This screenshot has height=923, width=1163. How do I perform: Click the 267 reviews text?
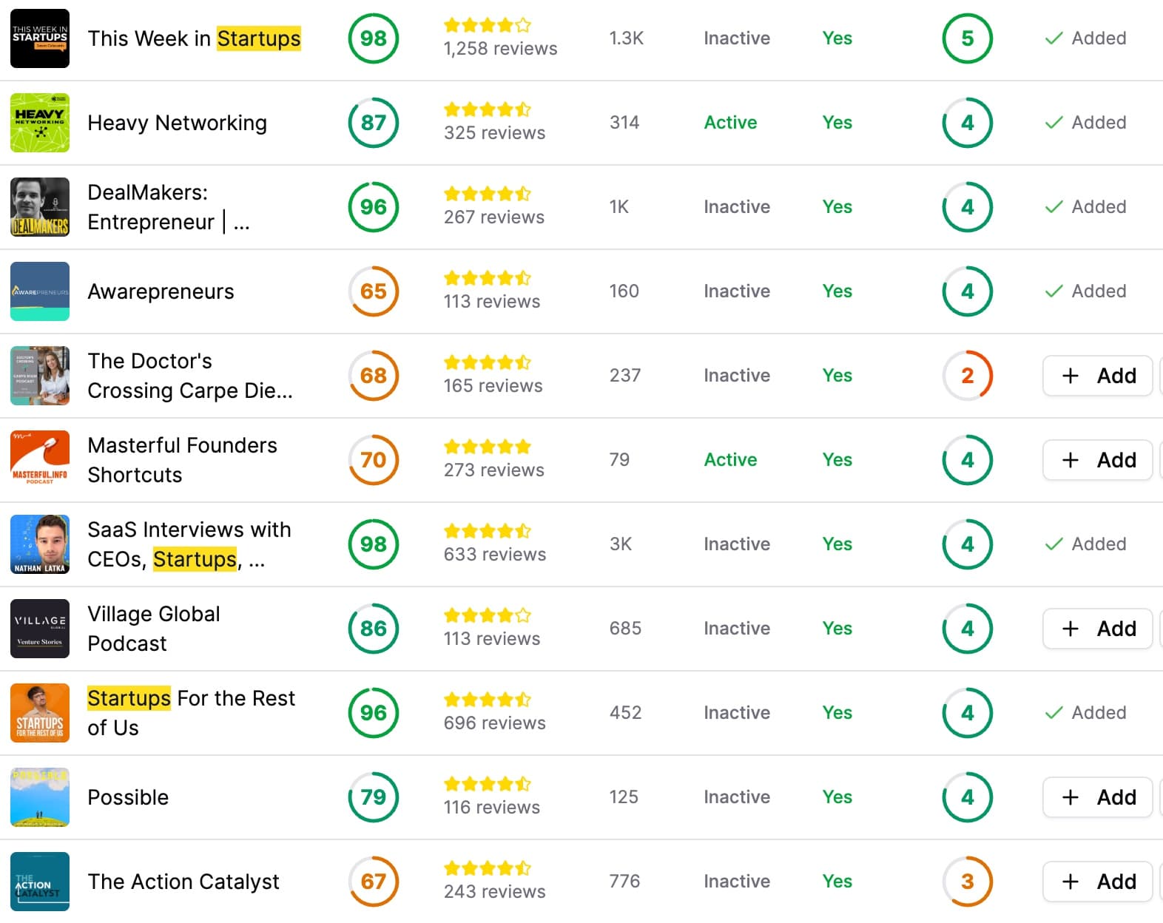494,217
